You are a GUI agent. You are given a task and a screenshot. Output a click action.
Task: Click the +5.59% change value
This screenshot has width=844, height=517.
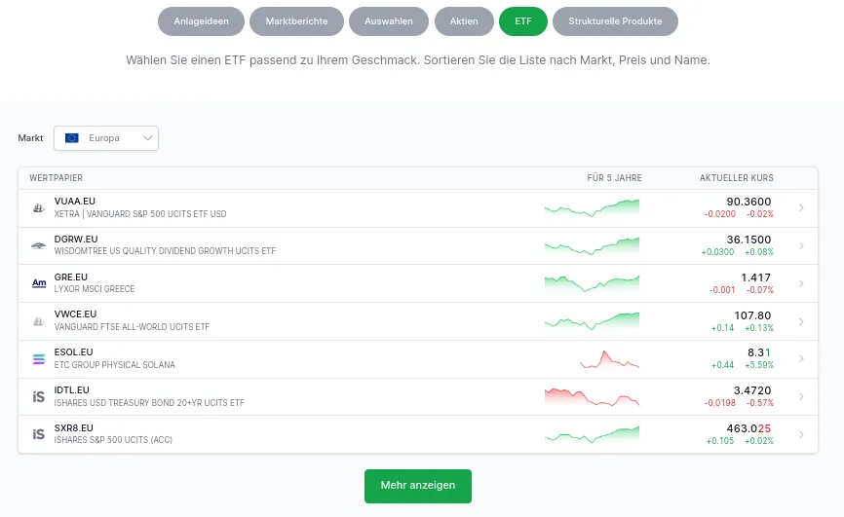click(x=759, y=365)
